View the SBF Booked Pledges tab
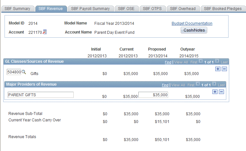Screen dimensions: 246x151 tap(223, 9)
